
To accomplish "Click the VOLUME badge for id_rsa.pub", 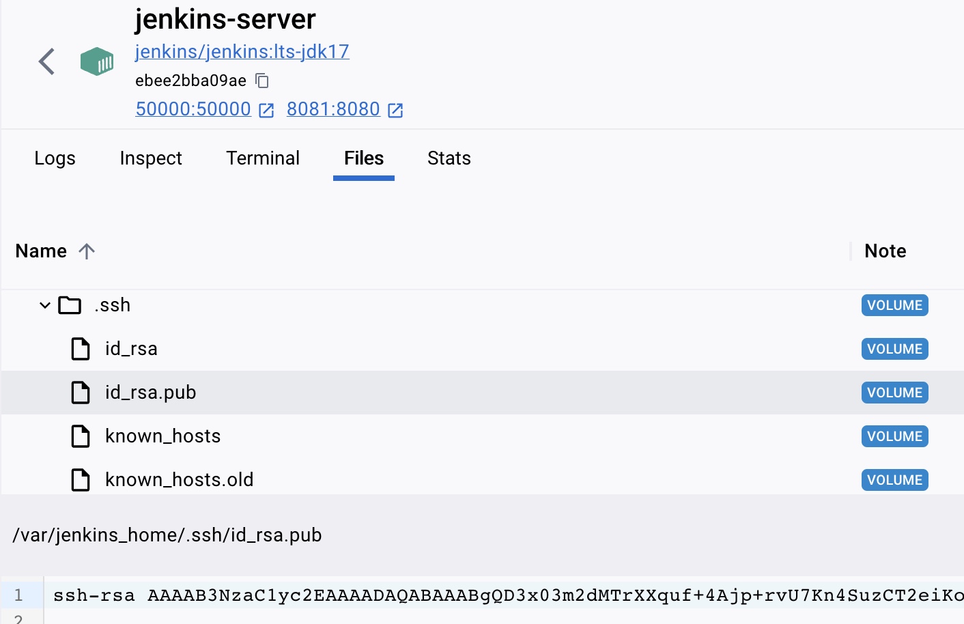I will [x=895, y=393].
